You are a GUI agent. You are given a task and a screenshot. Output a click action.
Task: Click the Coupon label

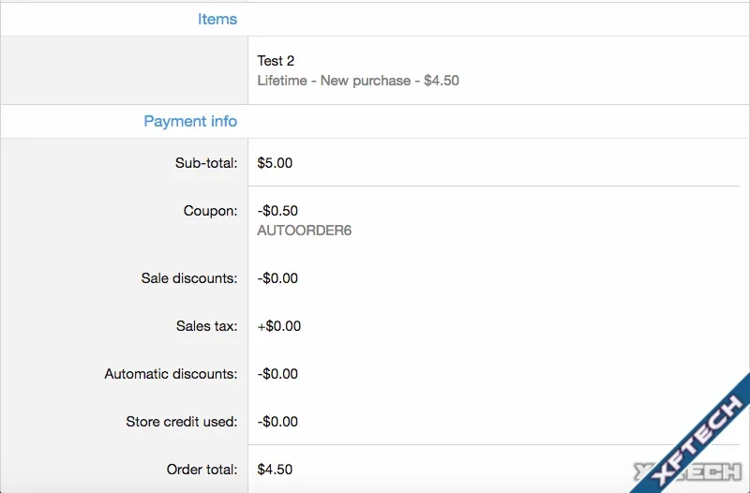click(x=210, y=211)
